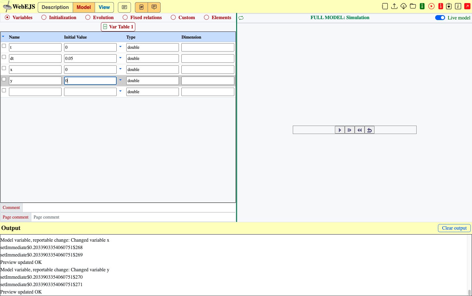Screen dimensions: 472x296
Task: Open the initial value dropdown for variable dt
Action: (120, 58)
